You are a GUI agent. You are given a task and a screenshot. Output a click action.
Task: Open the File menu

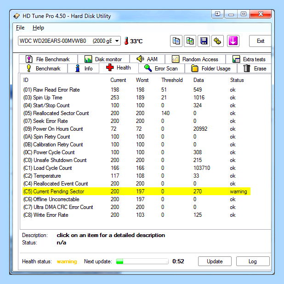[x=20, y=28]
